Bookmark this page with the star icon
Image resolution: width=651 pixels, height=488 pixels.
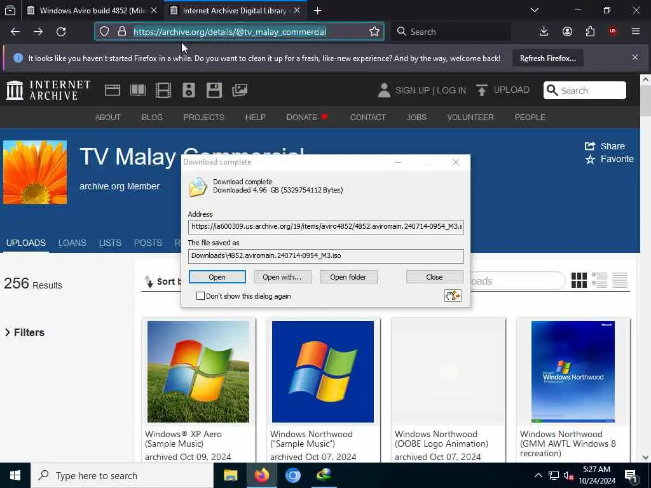[x=374, y=32]
